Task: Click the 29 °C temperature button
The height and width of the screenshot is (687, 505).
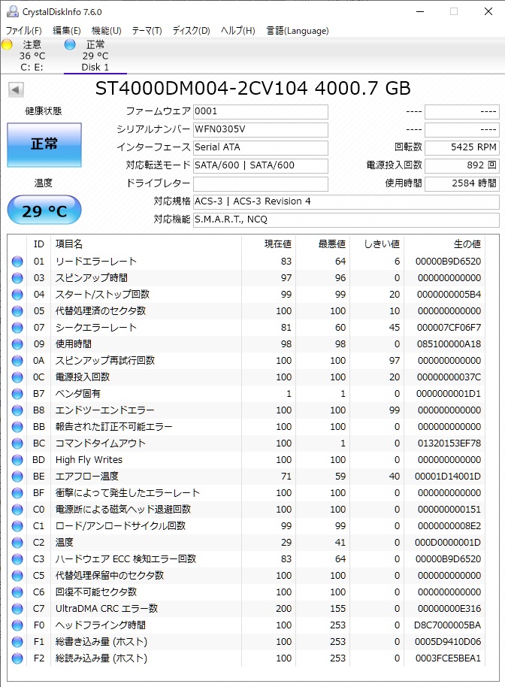Action: 44,210
